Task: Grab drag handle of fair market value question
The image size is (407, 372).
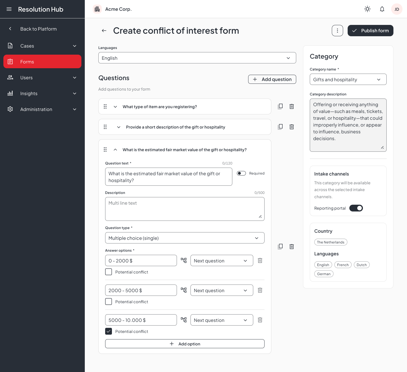Action: tap(105, 149)
